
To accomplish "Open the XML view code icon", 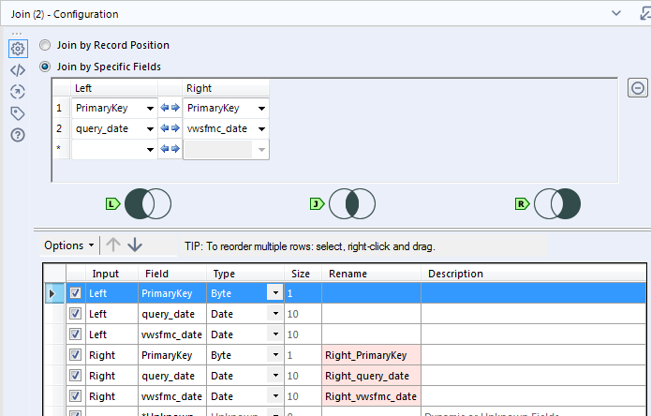I will click(x=17, y=70).
